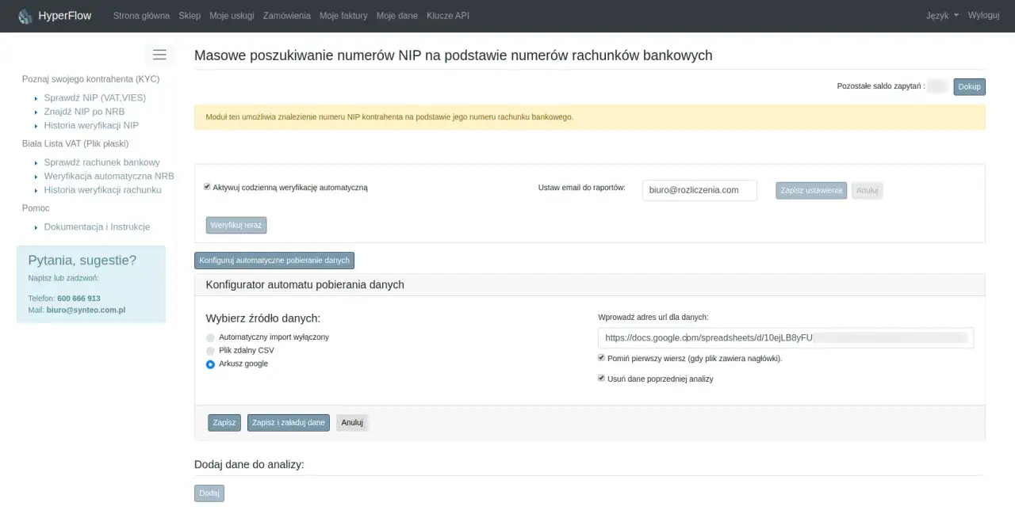Click Zapisz i załaduj dane button

pyautogui.click(x=289, y=423)
